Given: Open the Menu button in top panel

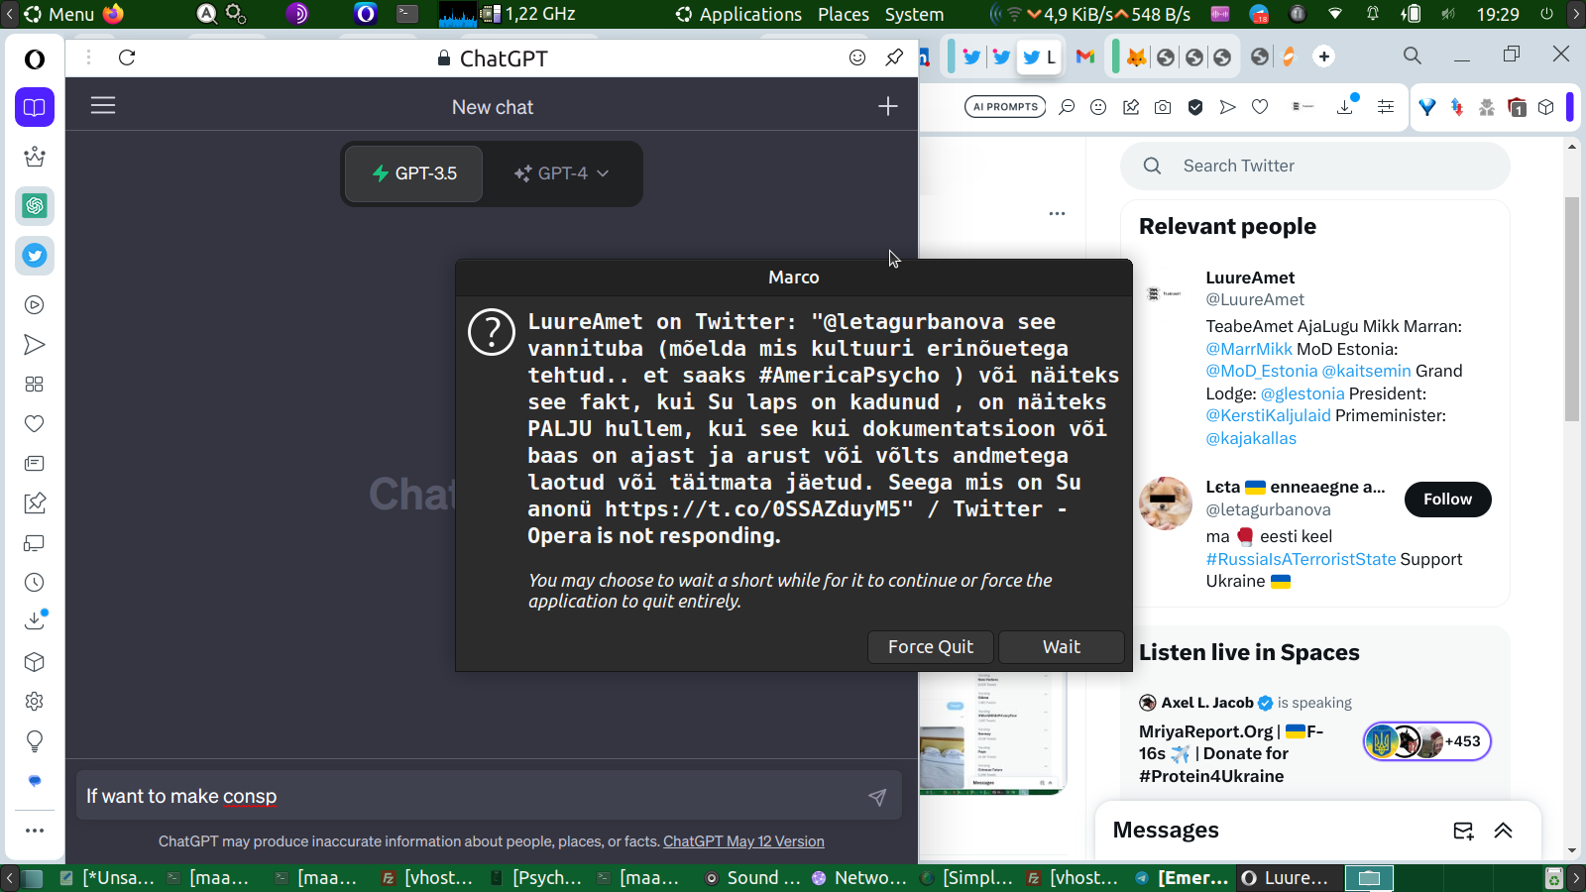Looking at the screenshot, I should [x=59, y=14].
